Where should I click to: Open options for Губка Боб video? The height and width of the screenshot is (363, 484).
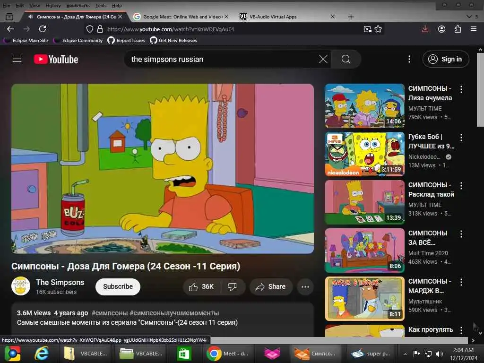[x=461, y=138]
